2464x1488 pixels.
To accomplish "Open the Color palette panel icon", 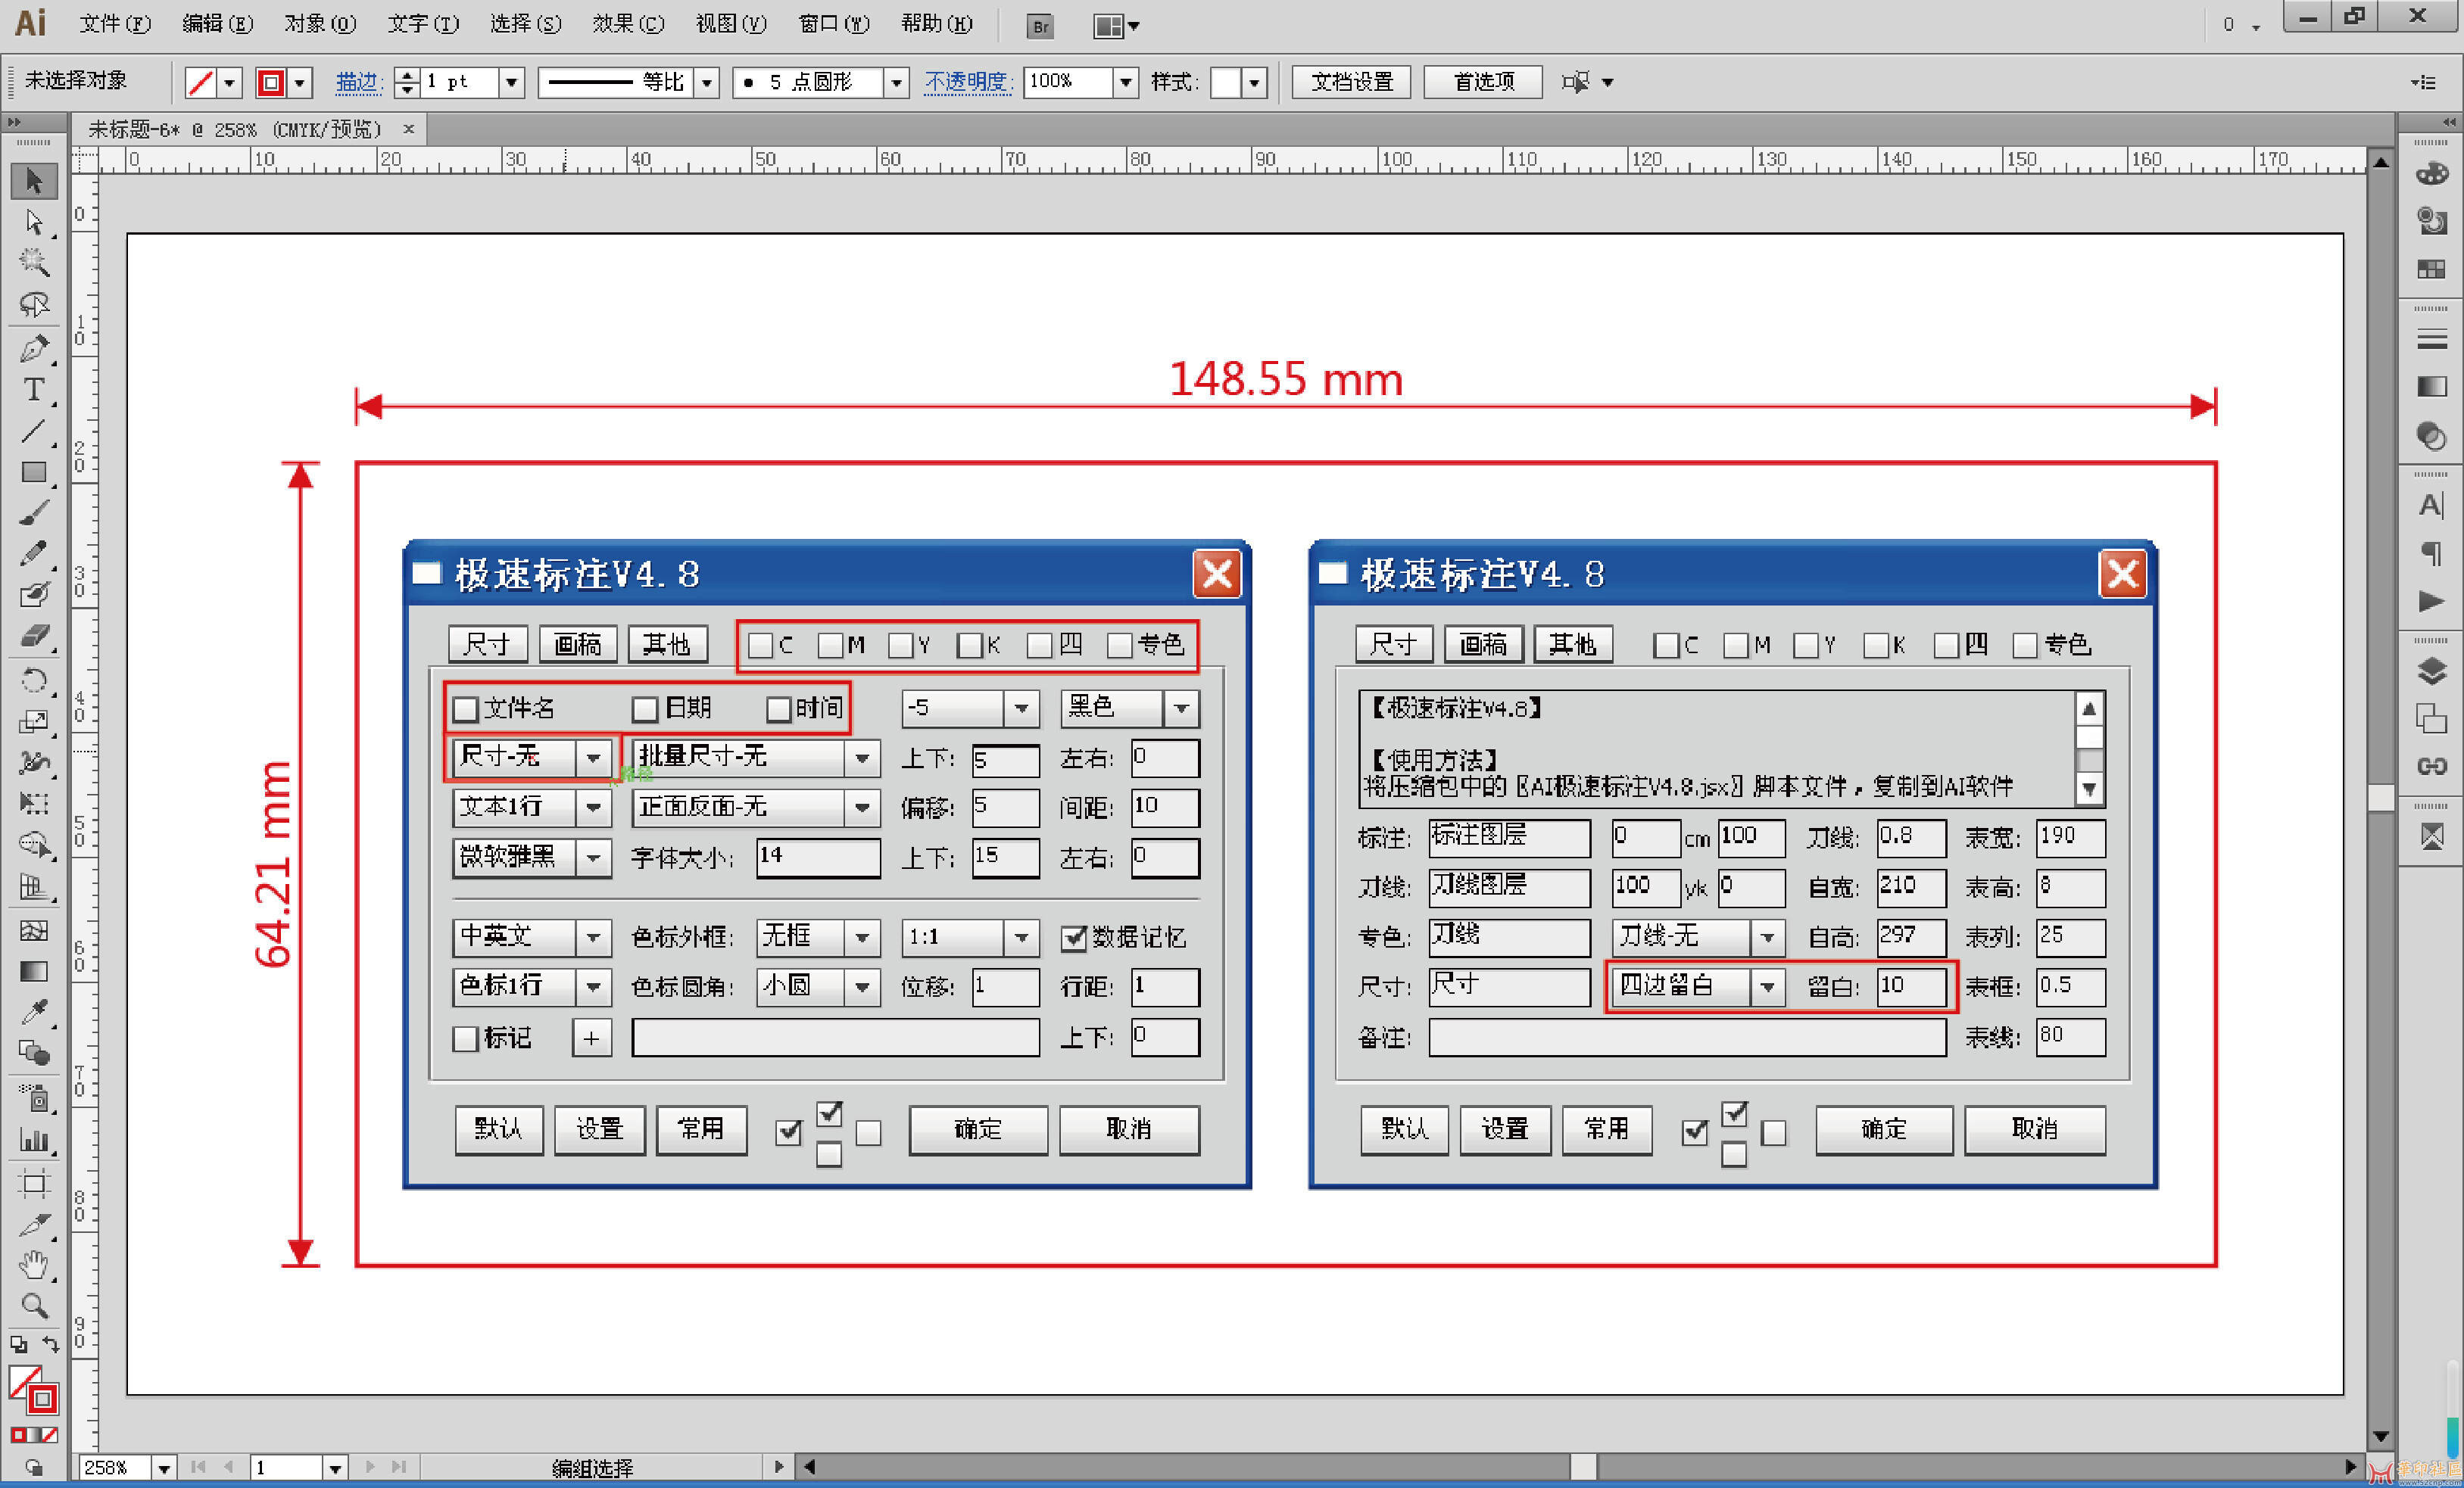I will pyautogui.click(x=2431, y=173).
